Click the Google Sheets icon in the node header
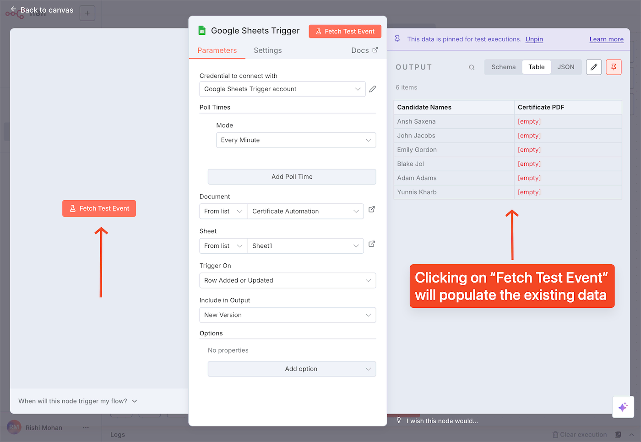The height and width of the screenshot is (442, 641). (x=202, y=31)
